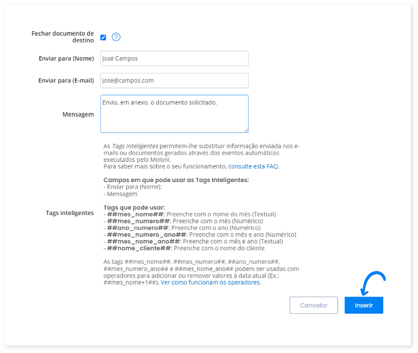Click bold ##mes_numero## in the tags list
The width and height of the screenshot is (418, 353).
[x=139, y=221]
